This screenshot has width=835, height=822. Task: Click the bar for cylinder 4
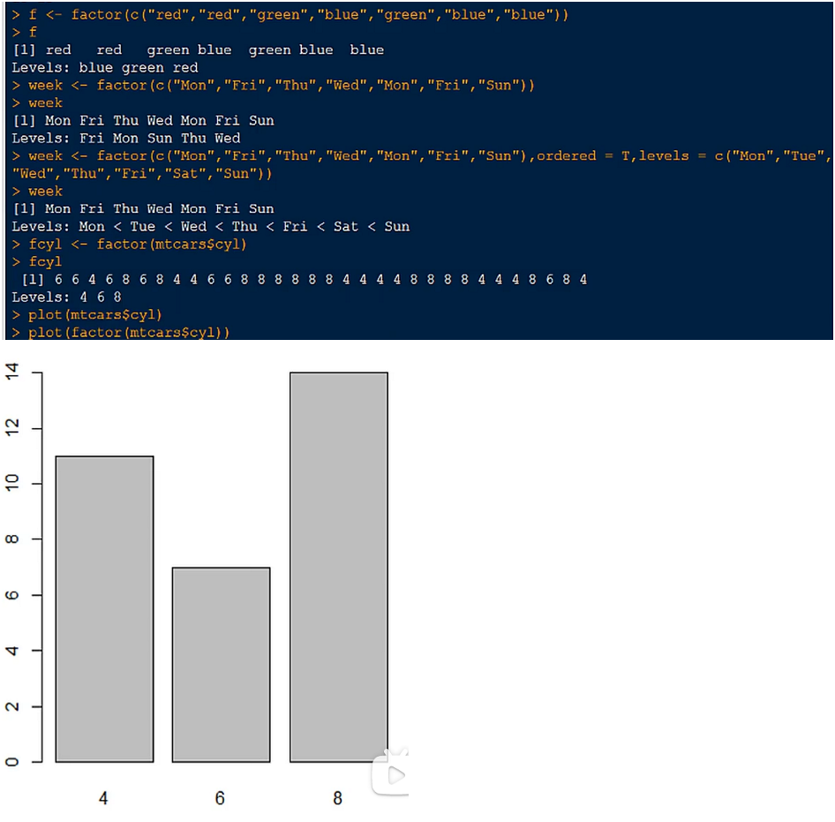(x=104, y=609)
